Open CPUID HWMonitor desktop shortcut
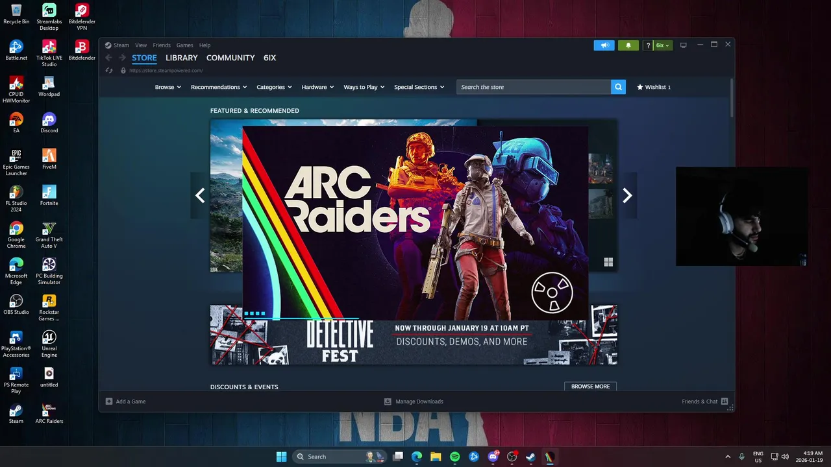Image resolution: width=831 pixels, height=467 pixels. coord(16,90)
